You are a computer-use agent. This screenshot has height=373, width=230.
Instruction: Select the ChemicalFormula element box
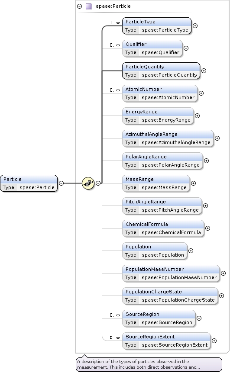click(x=163, y=228)
